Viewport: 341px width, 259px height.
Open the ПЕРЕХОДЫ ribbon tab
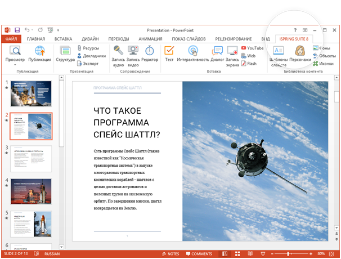click(119, 39)
